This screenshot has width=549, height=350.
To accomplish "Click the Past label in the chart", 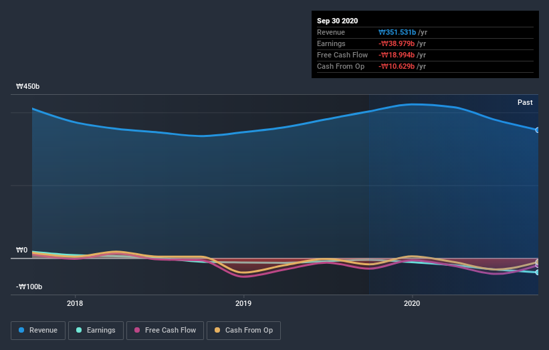I will click(x=525, y=102).
